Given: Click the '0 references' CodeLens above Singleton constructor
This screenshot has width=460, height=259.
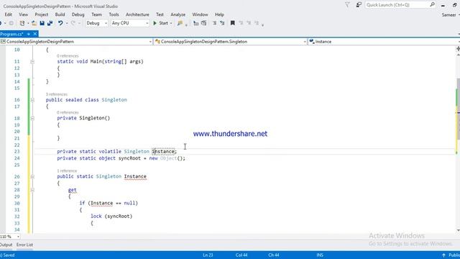Looking at the screenshot, I should (x=68, y=112).
